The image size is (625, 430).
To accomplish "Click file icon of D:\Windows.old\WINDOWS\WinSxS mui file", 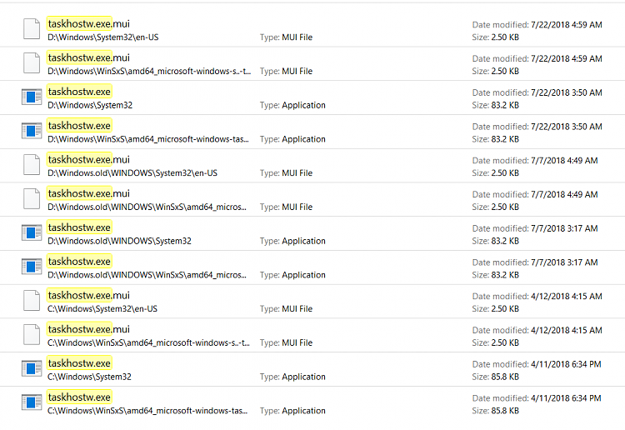I will pyautogui.click(x=32, y=198).
